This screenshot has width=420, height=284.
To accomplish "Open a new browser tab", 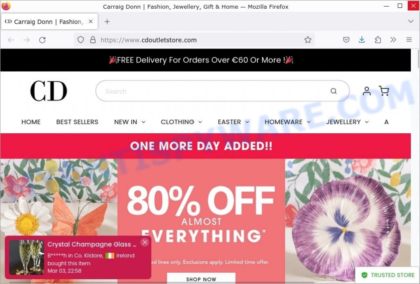I will click(107, 22).
